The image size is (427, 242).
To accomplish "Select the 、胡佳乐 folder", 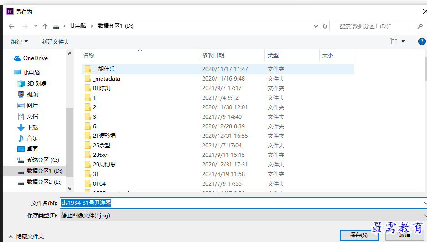I will (218, 69).
